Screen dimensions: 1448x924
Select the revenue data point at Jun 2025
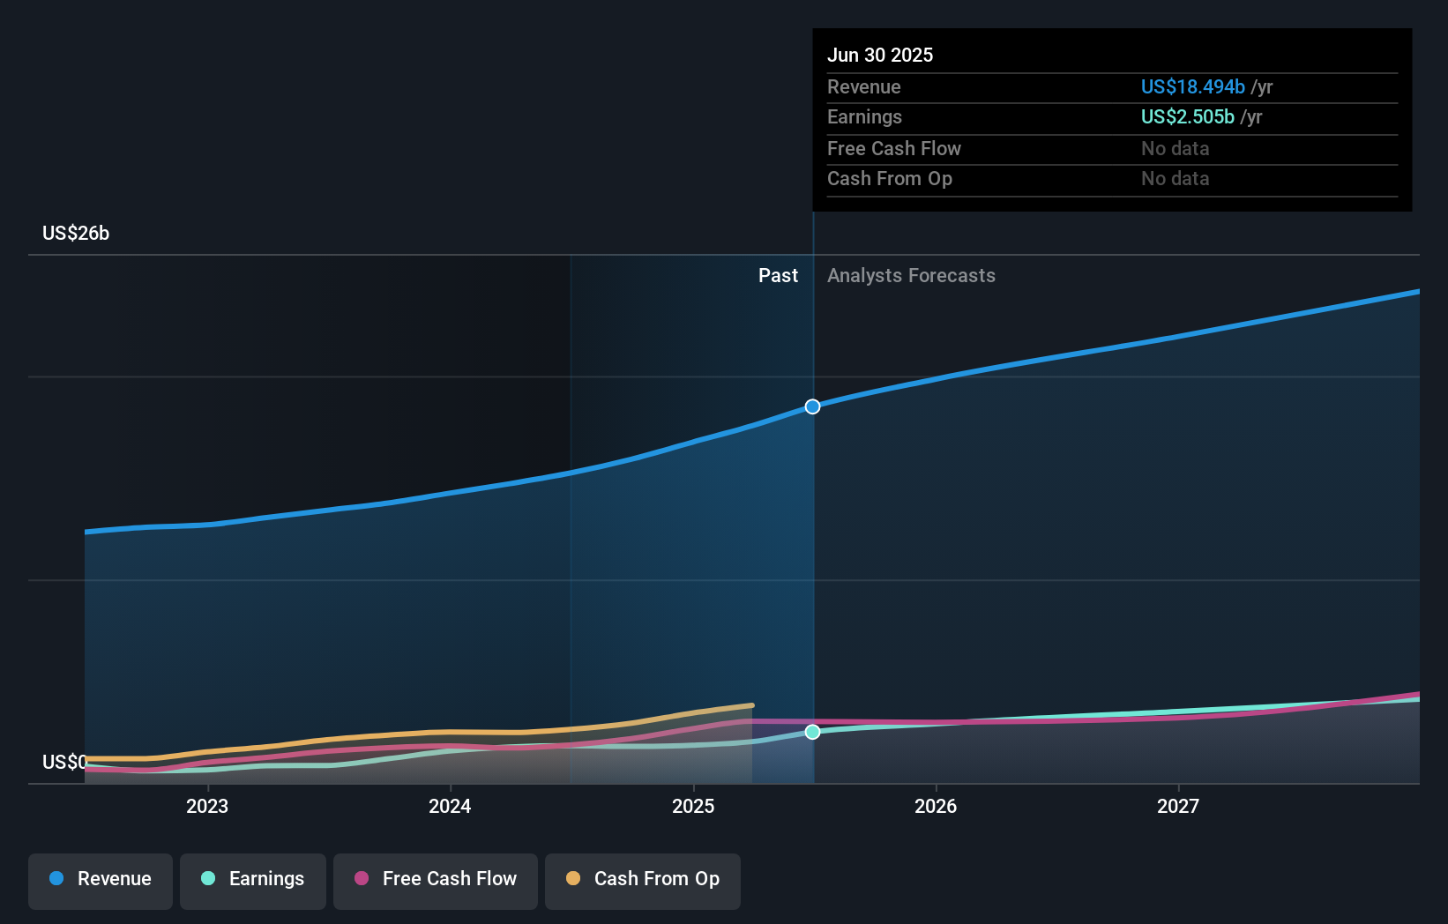pos(812,406)
